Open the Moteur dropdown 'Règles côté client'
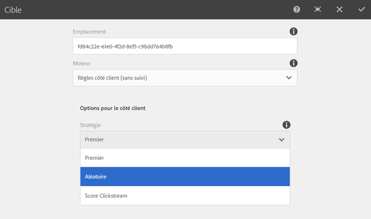 (178, 77)
